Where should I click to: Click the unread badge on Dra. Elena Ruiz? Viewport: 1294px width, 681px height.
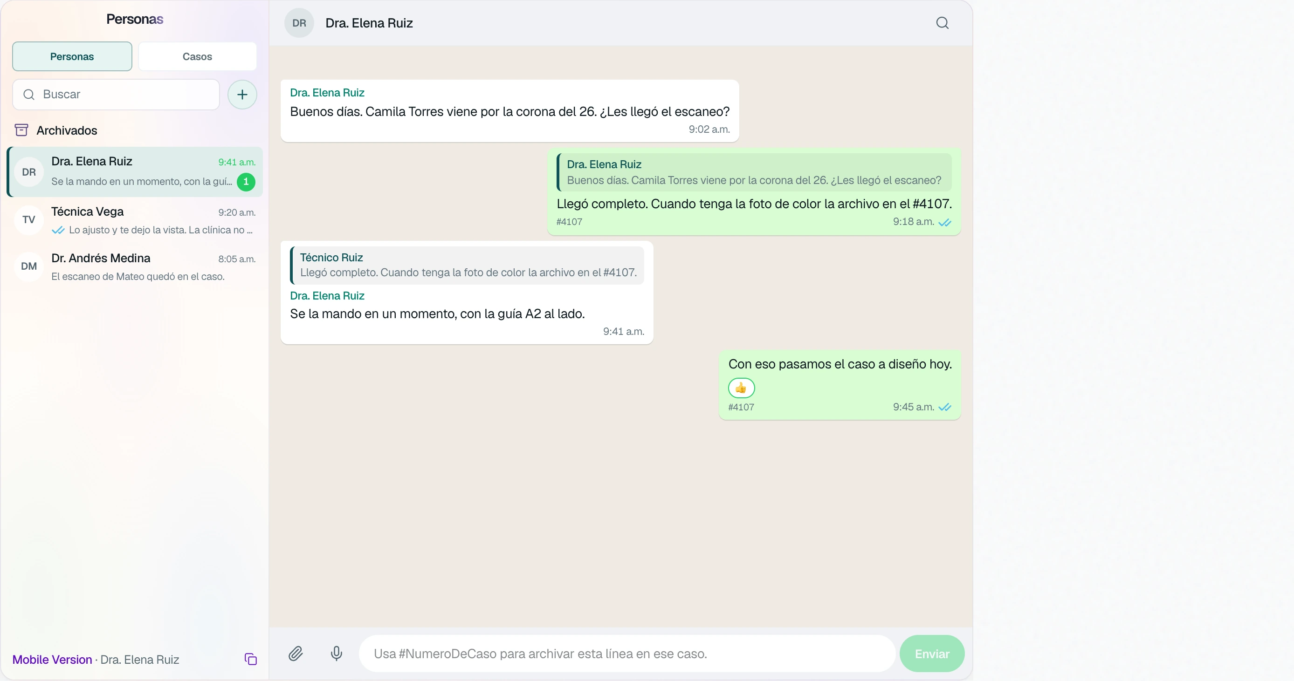[246, 182]
